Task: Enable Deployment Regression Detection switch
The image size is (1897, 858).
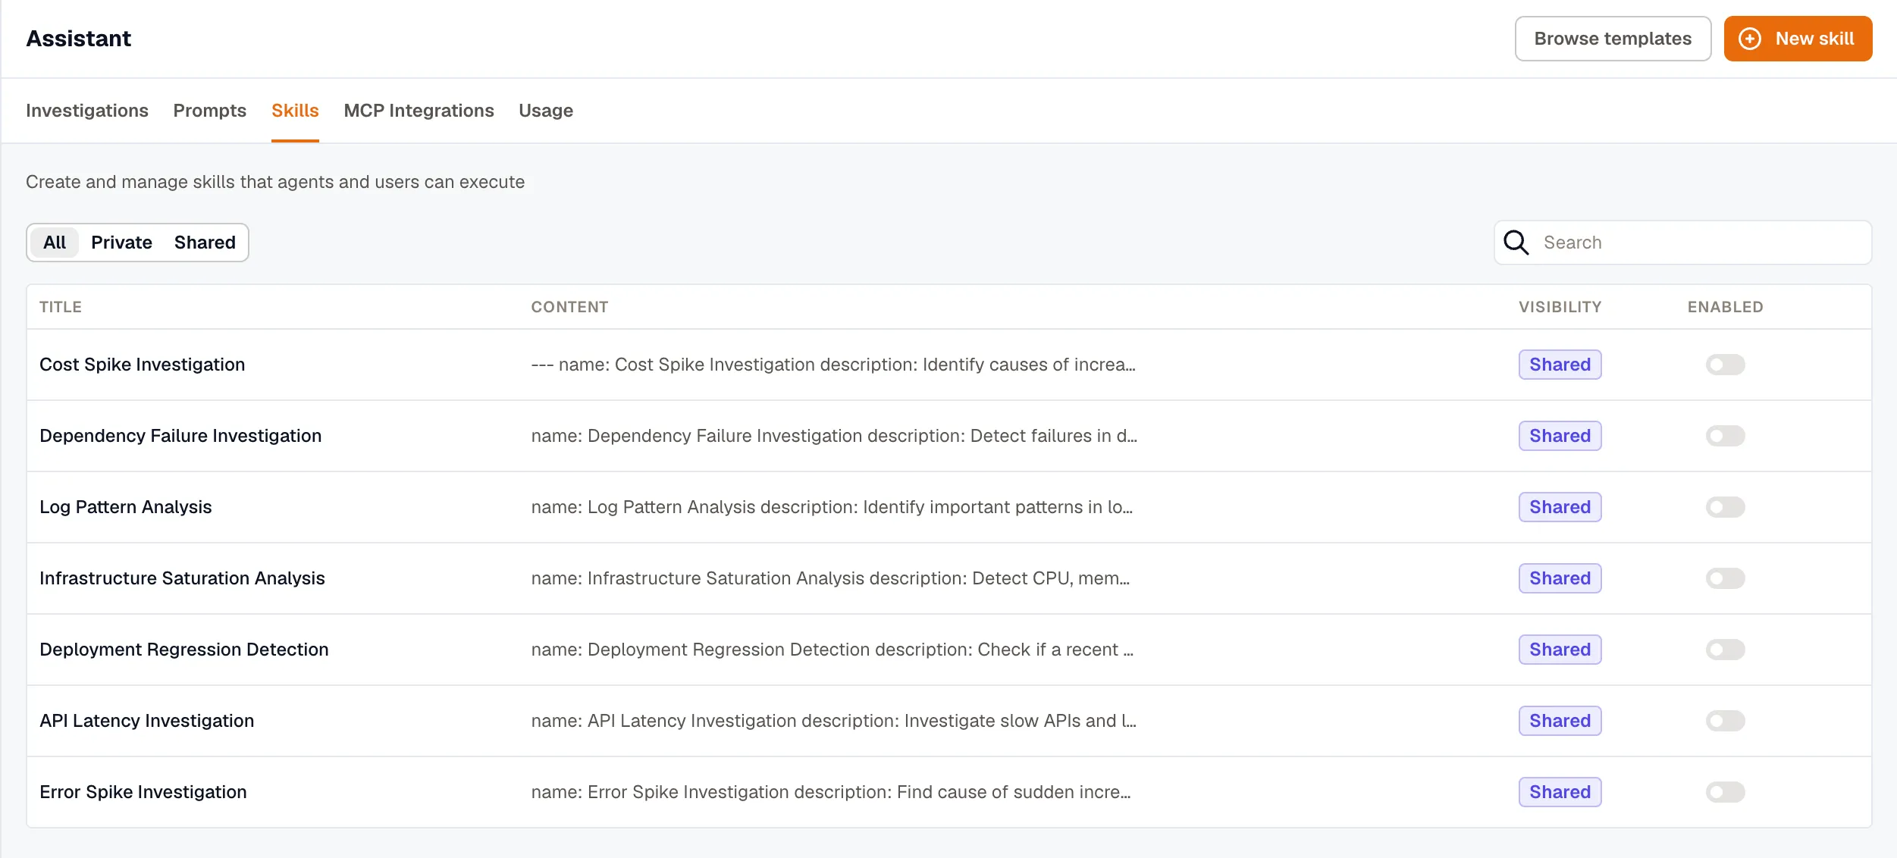Action: click(x=1725, y=650)
